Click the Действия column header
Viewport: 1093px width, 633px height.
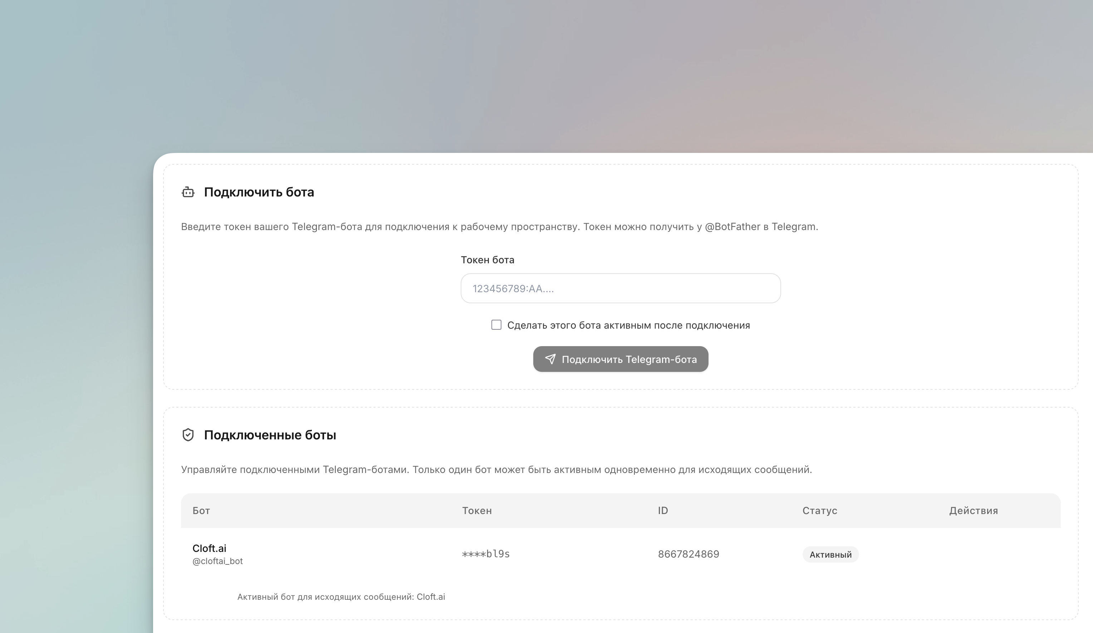tap(973, 510)
